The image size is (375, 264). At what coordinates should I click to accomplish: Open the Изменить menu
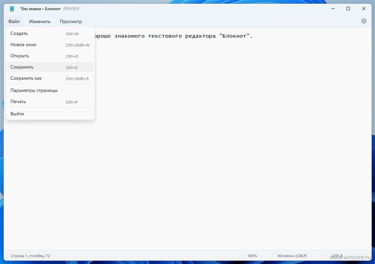[x=40, y=21]
